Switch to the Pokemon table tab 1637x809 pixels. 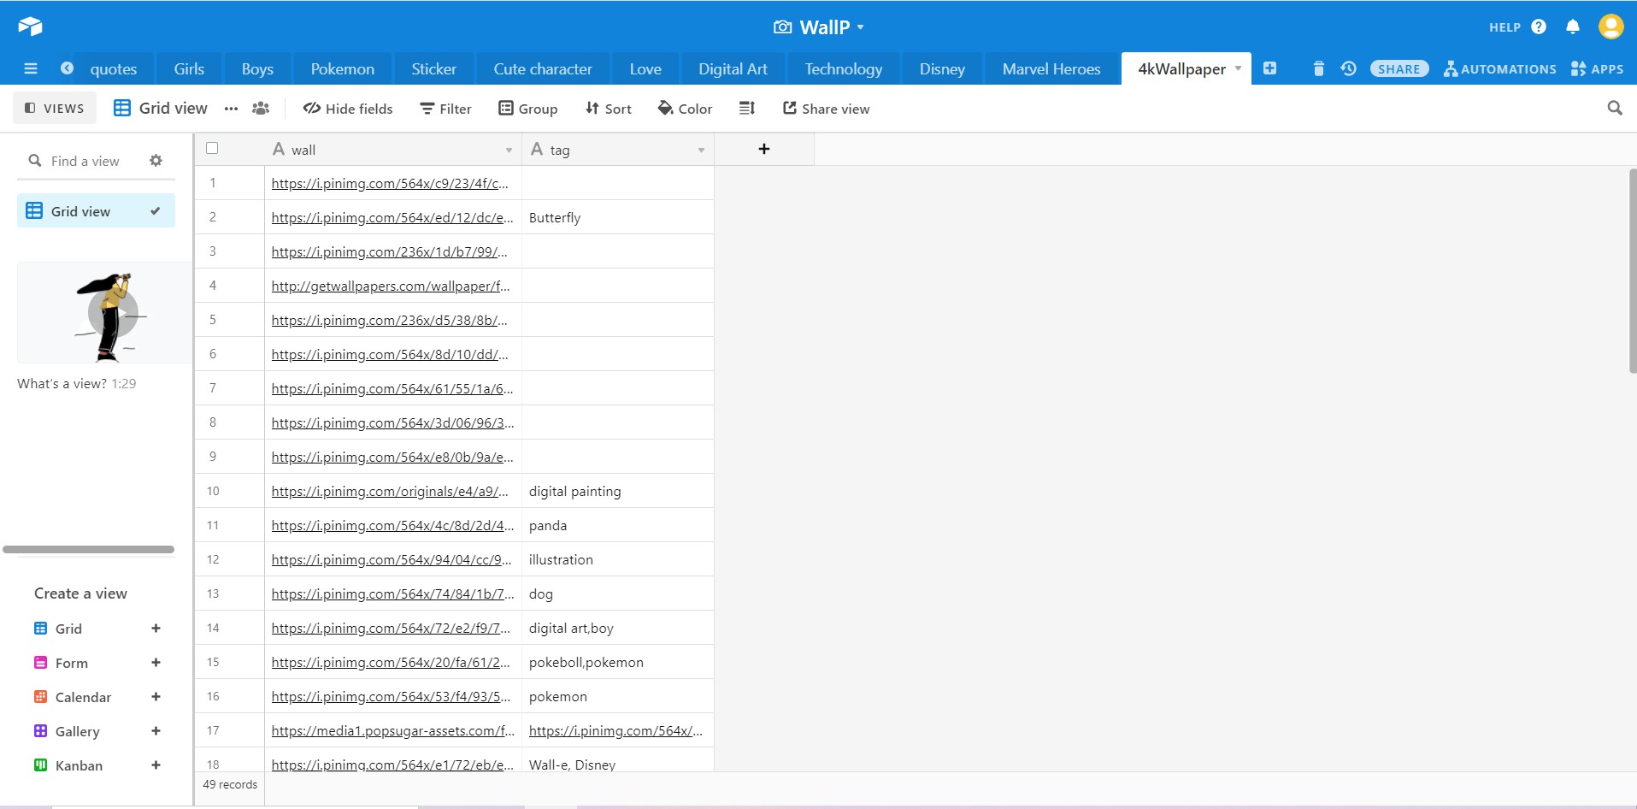point(342,69)
